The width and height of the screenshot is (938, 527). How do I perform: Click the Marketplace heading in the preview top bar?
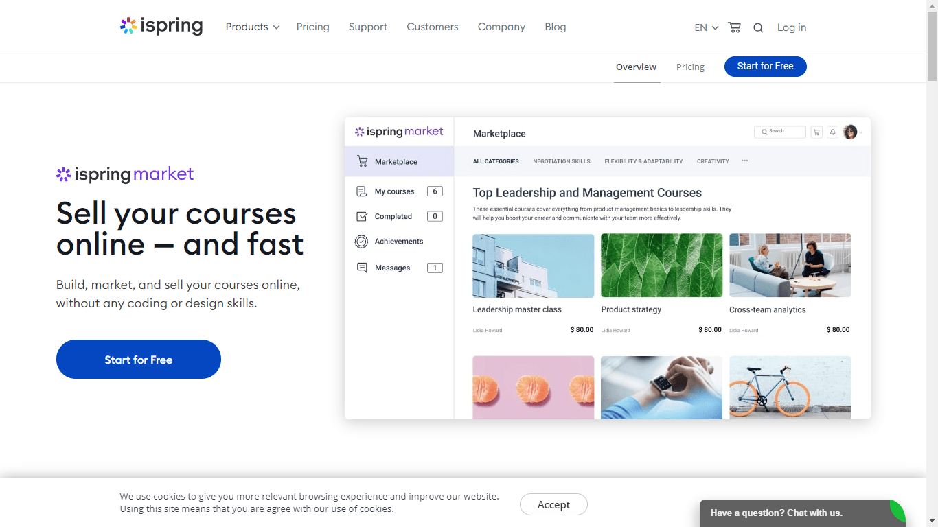click(499, 134)
